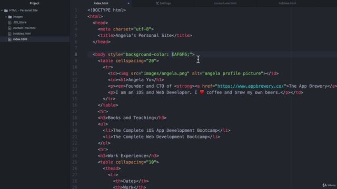Select HTML - Personal Site in tree
The height and width of the screenshot is (189, 337).
coord(23,10)
